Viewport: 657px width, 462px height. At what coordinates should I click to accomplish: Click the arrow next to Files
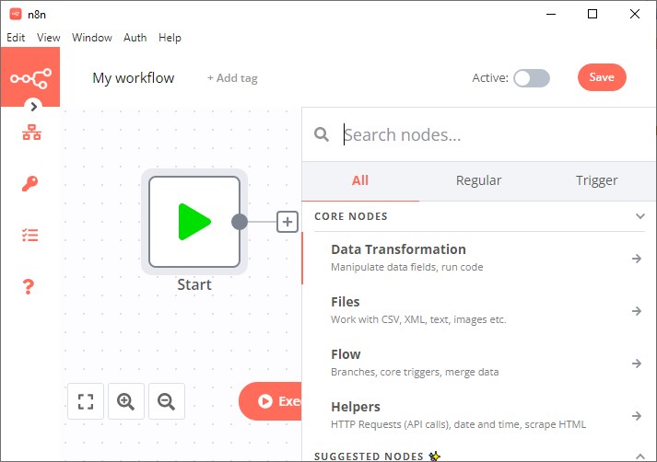(637, 311)
